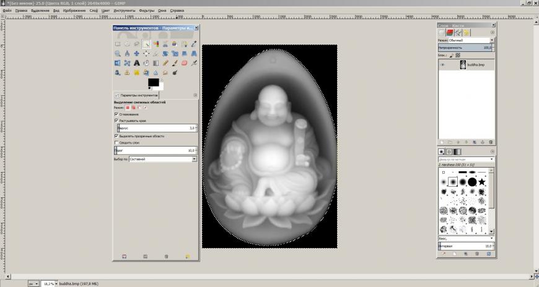This screenshot has width=539, height=287.
Task: Enable the Сводить слои checkbox
Action: tap(116, 142)
